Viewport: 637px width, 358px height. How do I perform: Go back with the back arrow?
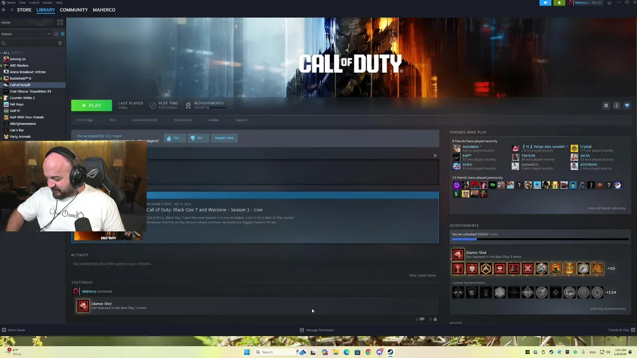pos(3,10)
